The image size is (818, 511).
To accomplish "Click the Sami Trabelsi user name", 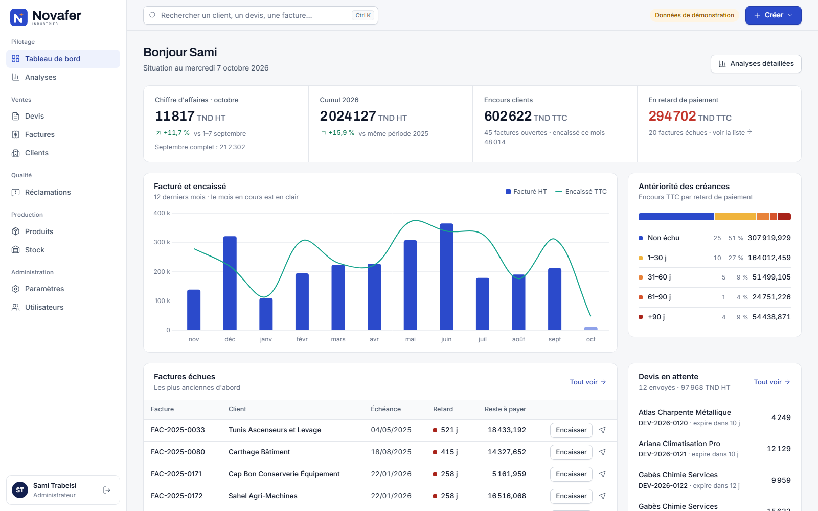I will coord(55,485).
